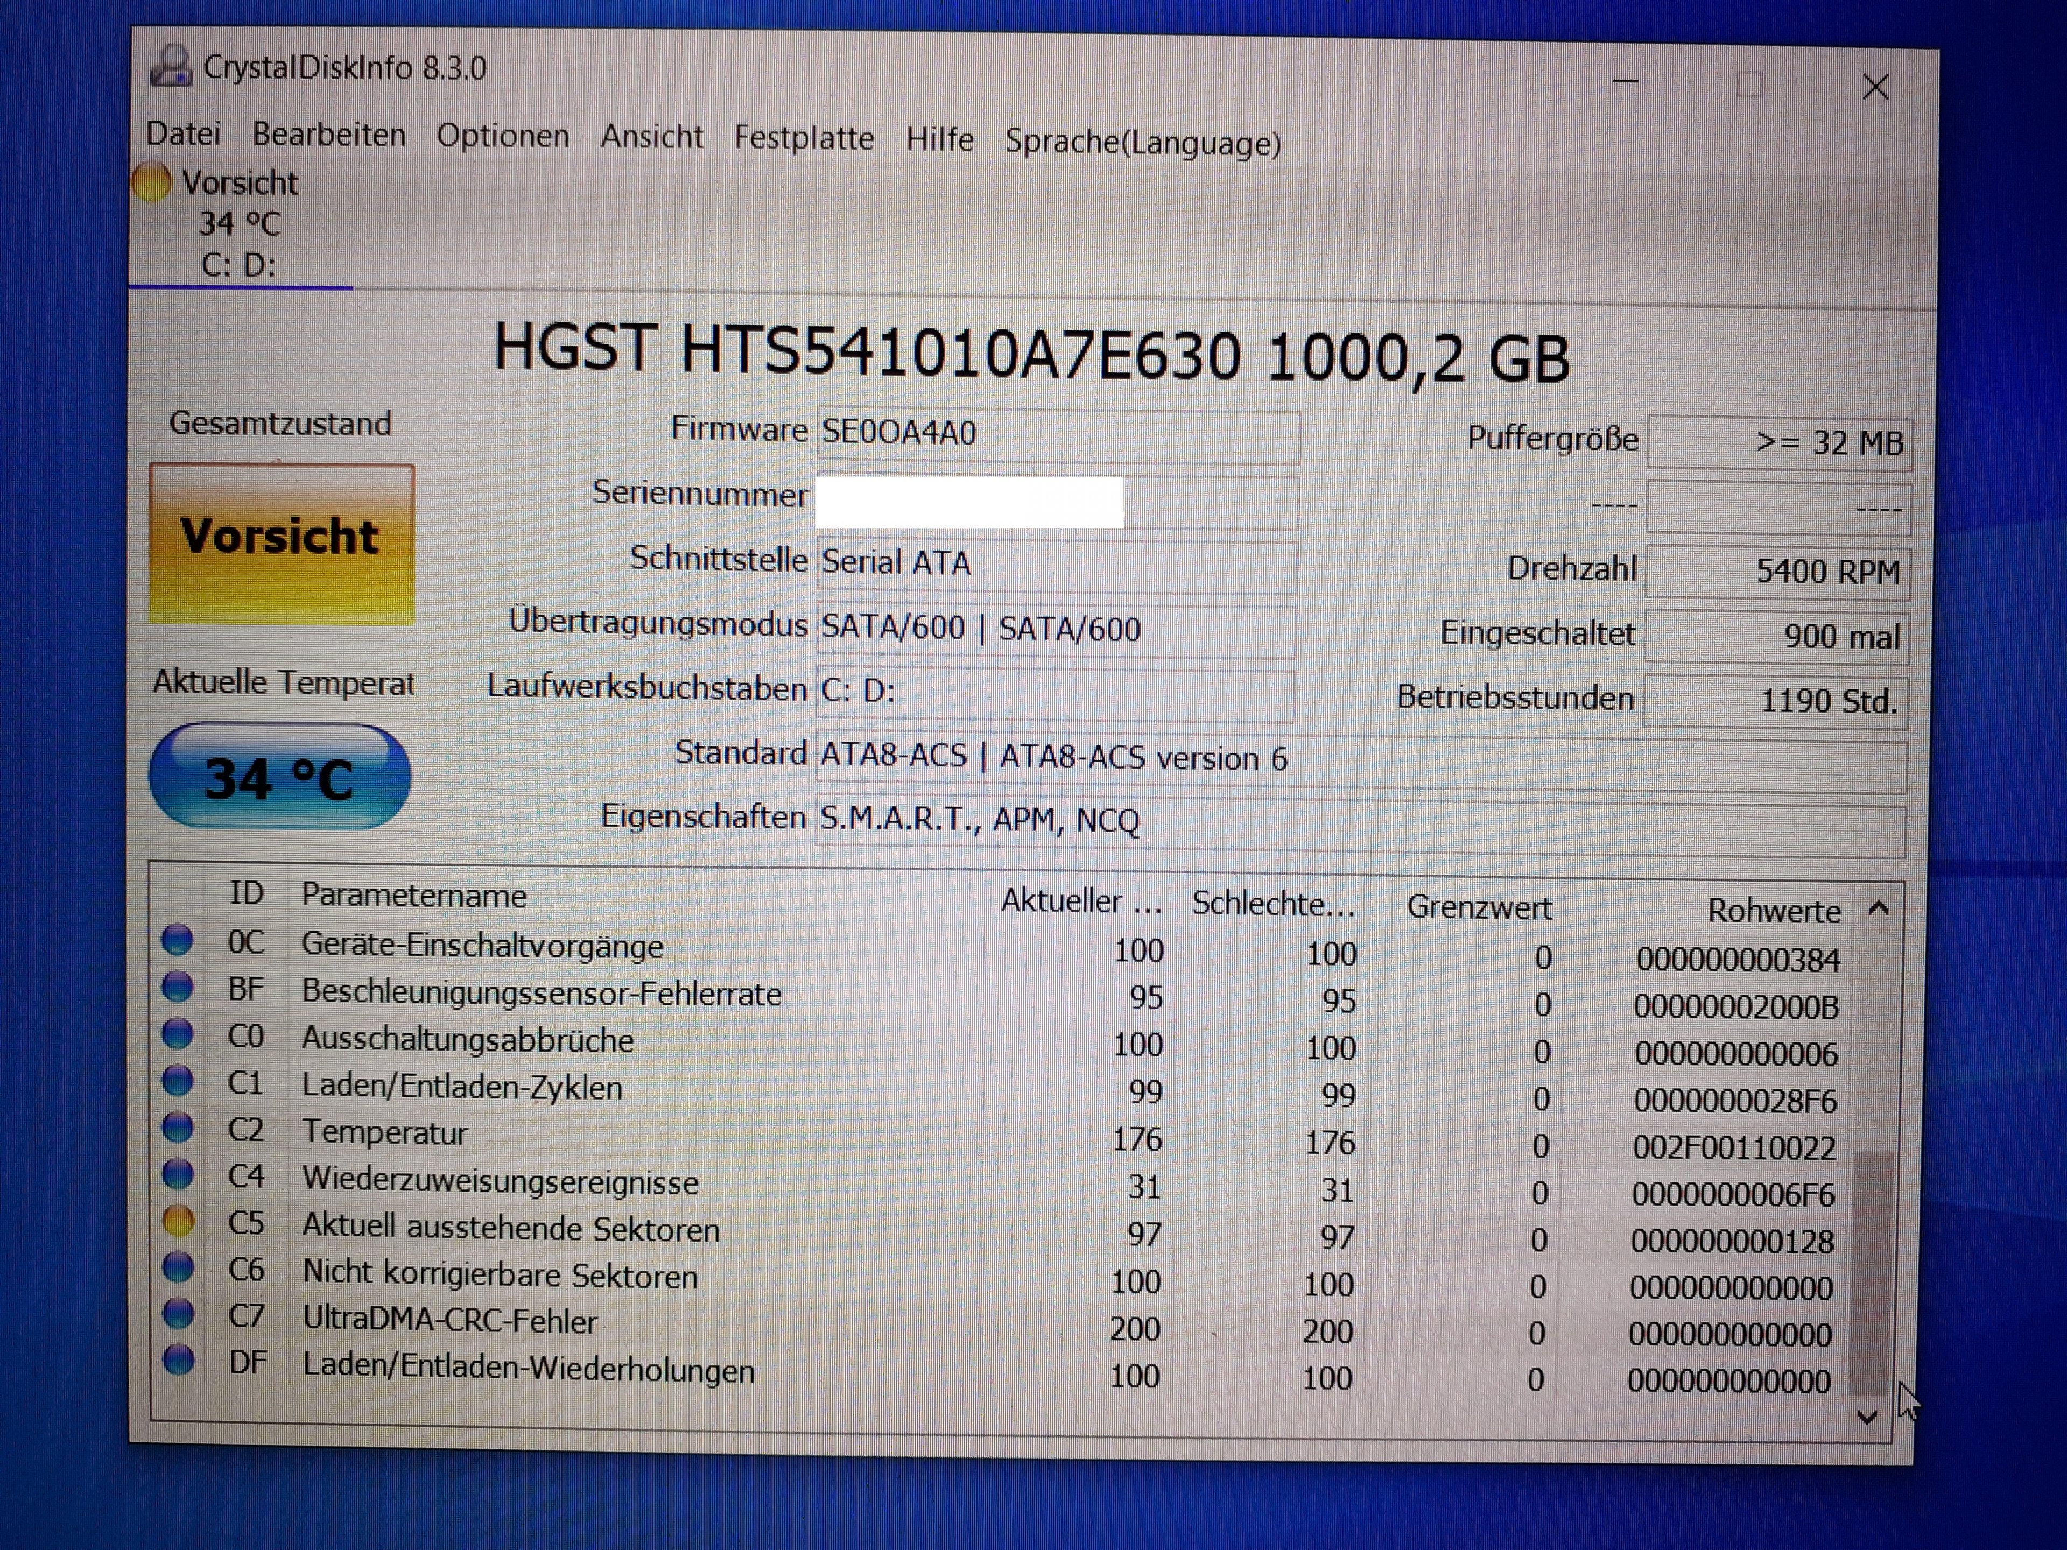
Task: Click the status dot for UltraDMA-CRC-Fehler row
Action: pyautogui.click(x=178, y=1313)
